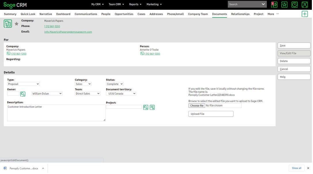Screen dimensions: 313x174
Task: Switch to the Phone/email tab
Action: [x=175, y=14]
